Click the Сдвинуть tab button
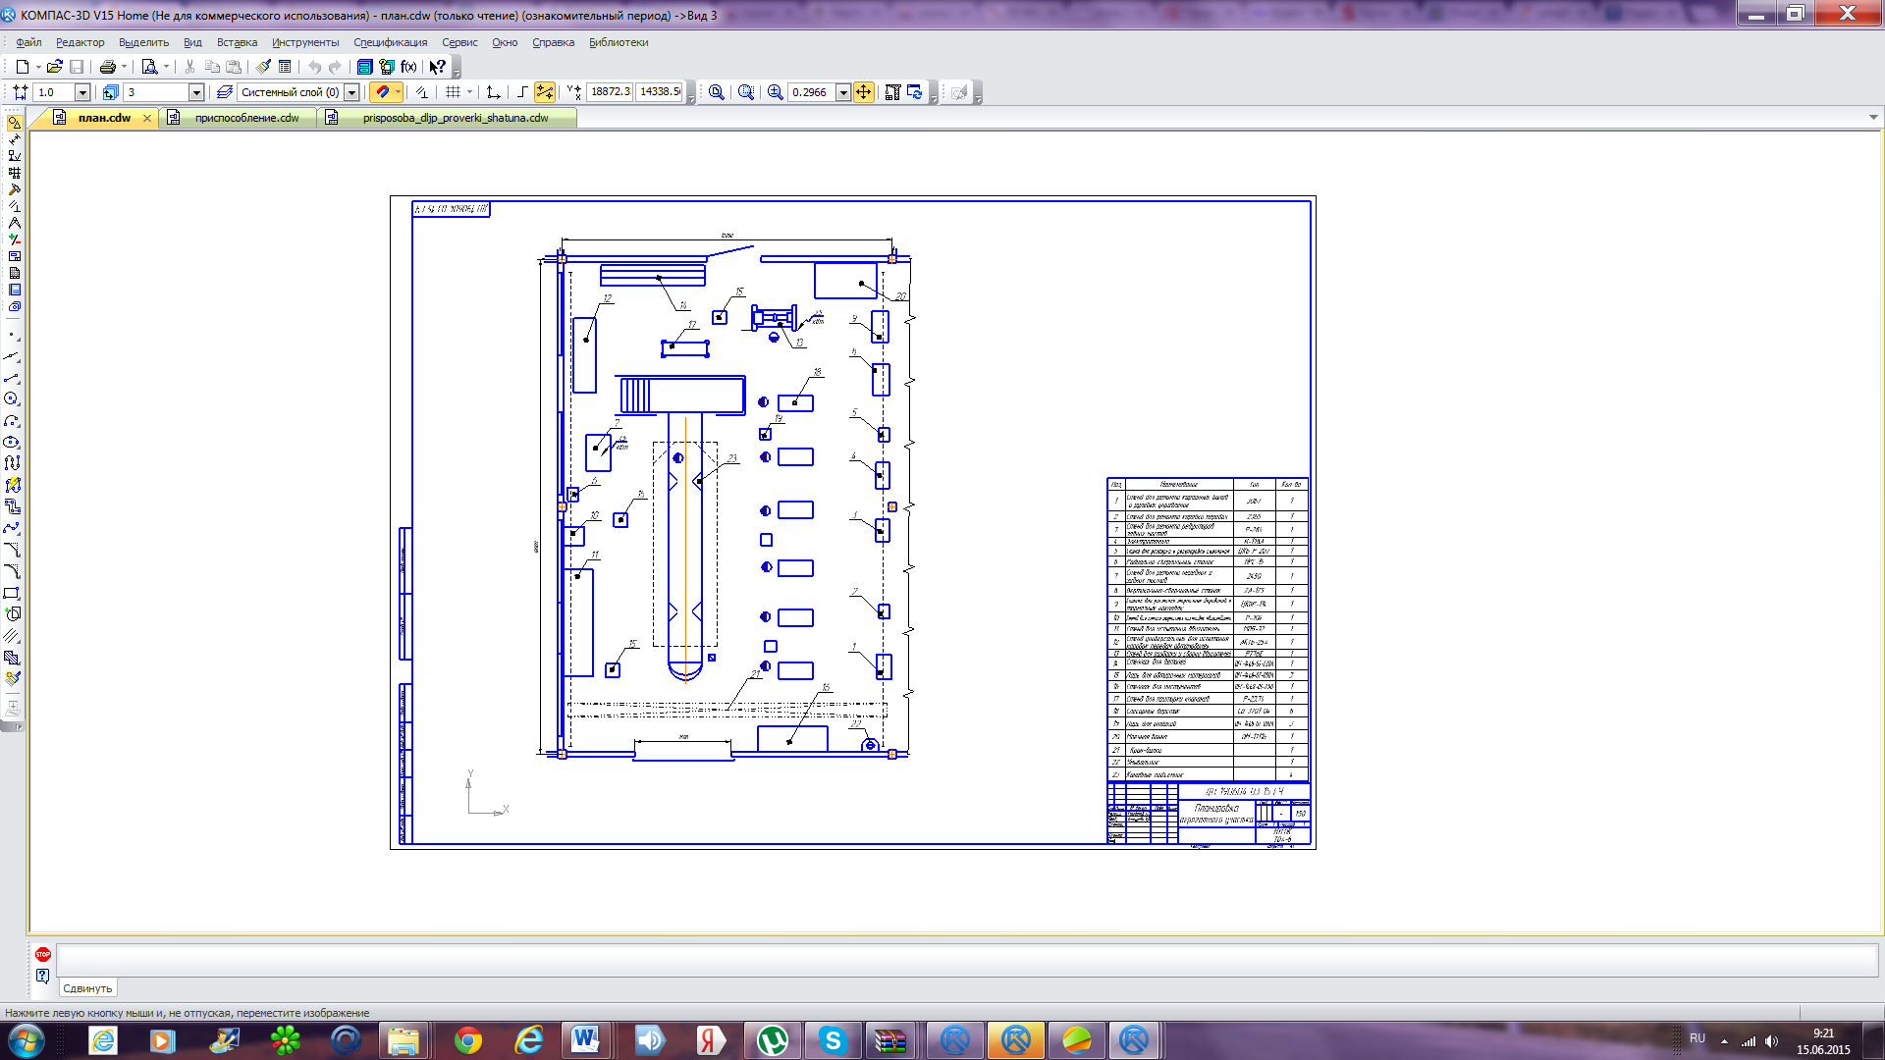Image resolution: width=1885 pixels, height=1060 pixels. click(x=87, y=988)
